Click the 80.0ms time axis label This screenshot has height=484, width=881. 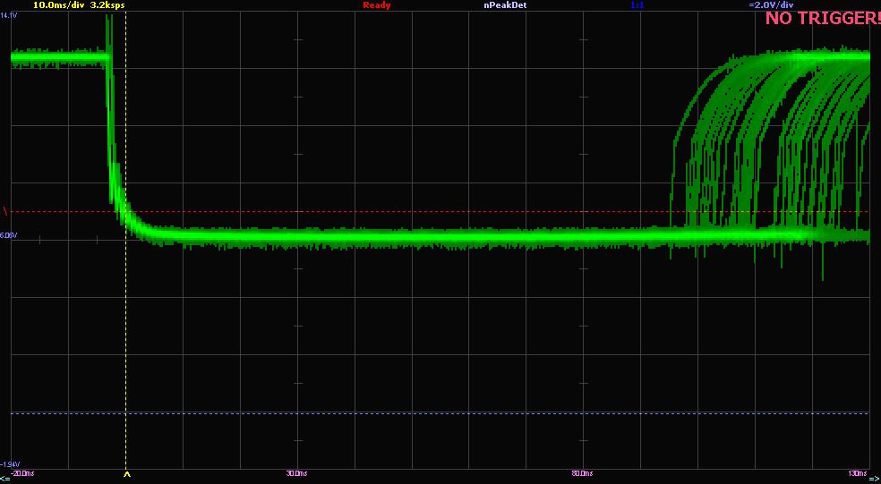(580, 472)
